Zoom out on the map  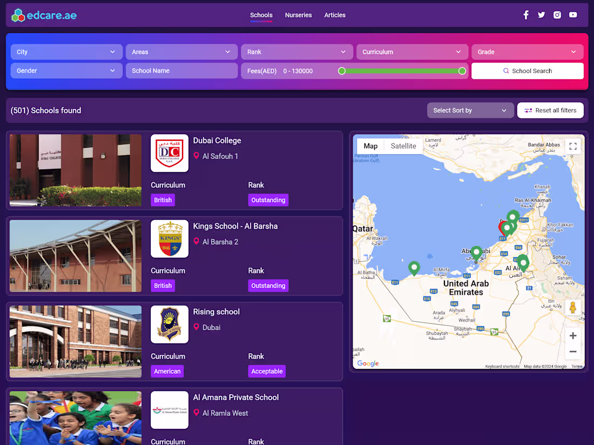[x=573, y=352]
